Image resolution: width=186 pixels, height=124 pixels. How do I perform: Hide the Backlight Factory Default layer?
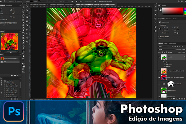pyautogui.click(x=159, y=71)
